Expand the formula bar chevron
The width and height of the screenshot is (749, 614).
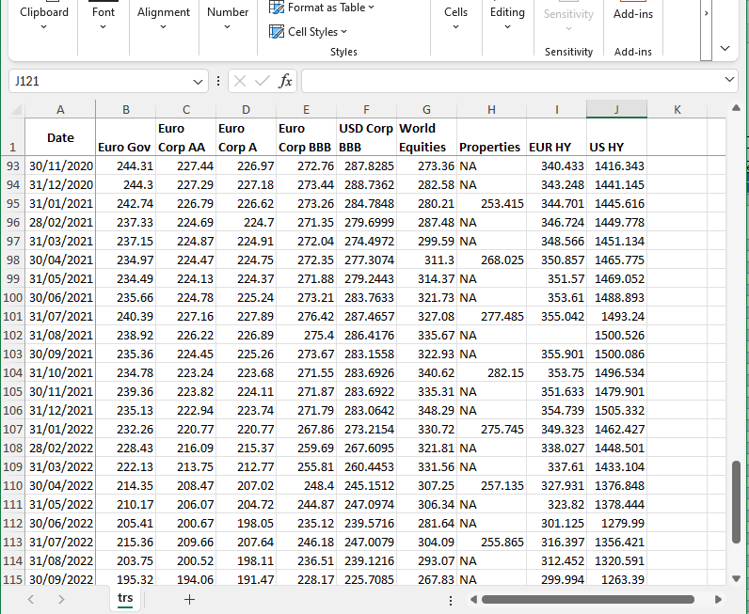click(729, 80)
